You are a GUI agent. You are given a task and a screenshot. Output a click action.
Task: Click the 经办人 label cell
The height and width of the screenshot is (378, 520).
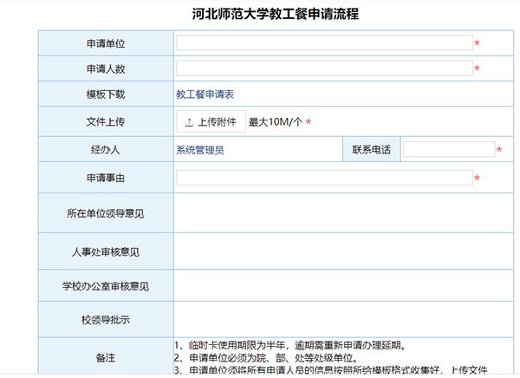pos(105,150)
